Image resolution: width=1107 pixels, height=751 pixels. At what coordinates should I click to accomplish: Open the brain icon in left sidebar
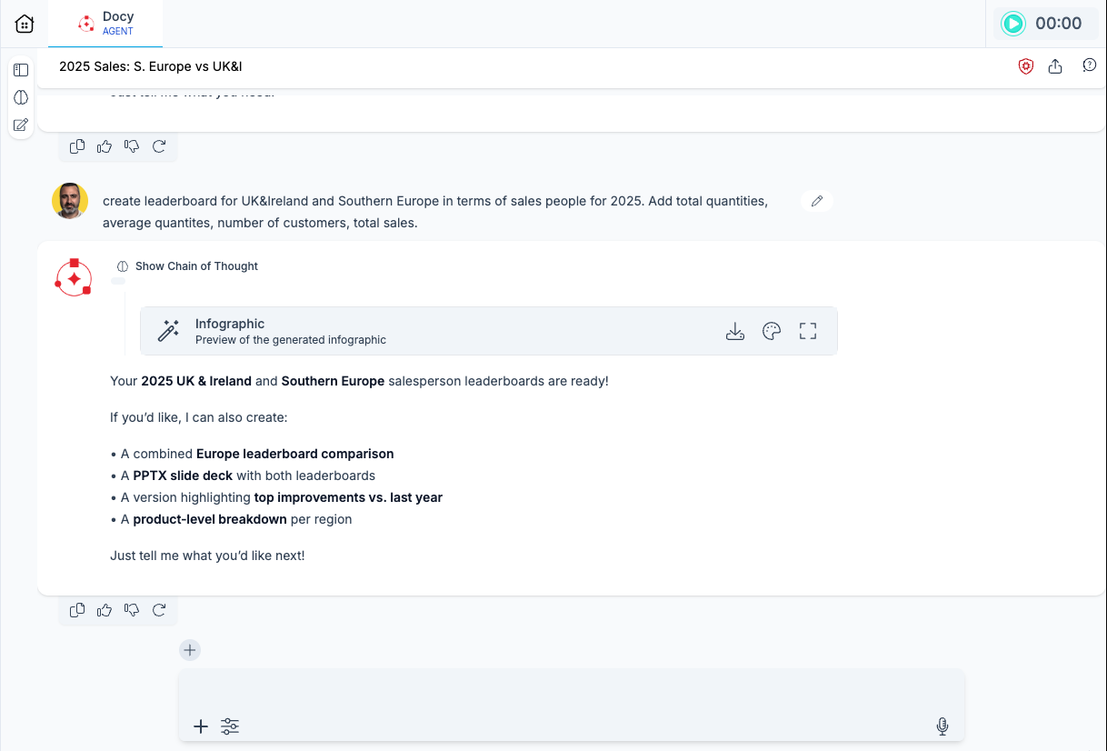(x=21, y=97)
